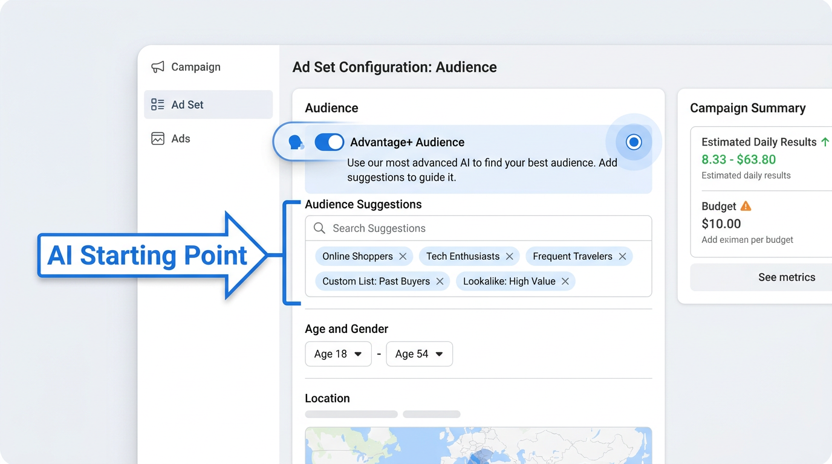Remove the Tech Enthusiasts suggestion tag
Viewport: 832px width, 464px height.
(x=510, y=256)
